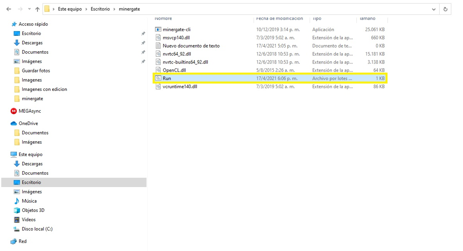Click the Back navigation arrow
Screen dimensions: 463x251
(x=9, y=9)
